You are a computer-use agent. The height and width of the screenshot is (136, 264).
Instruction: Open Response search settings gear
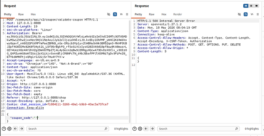click(x=140, y=129)
